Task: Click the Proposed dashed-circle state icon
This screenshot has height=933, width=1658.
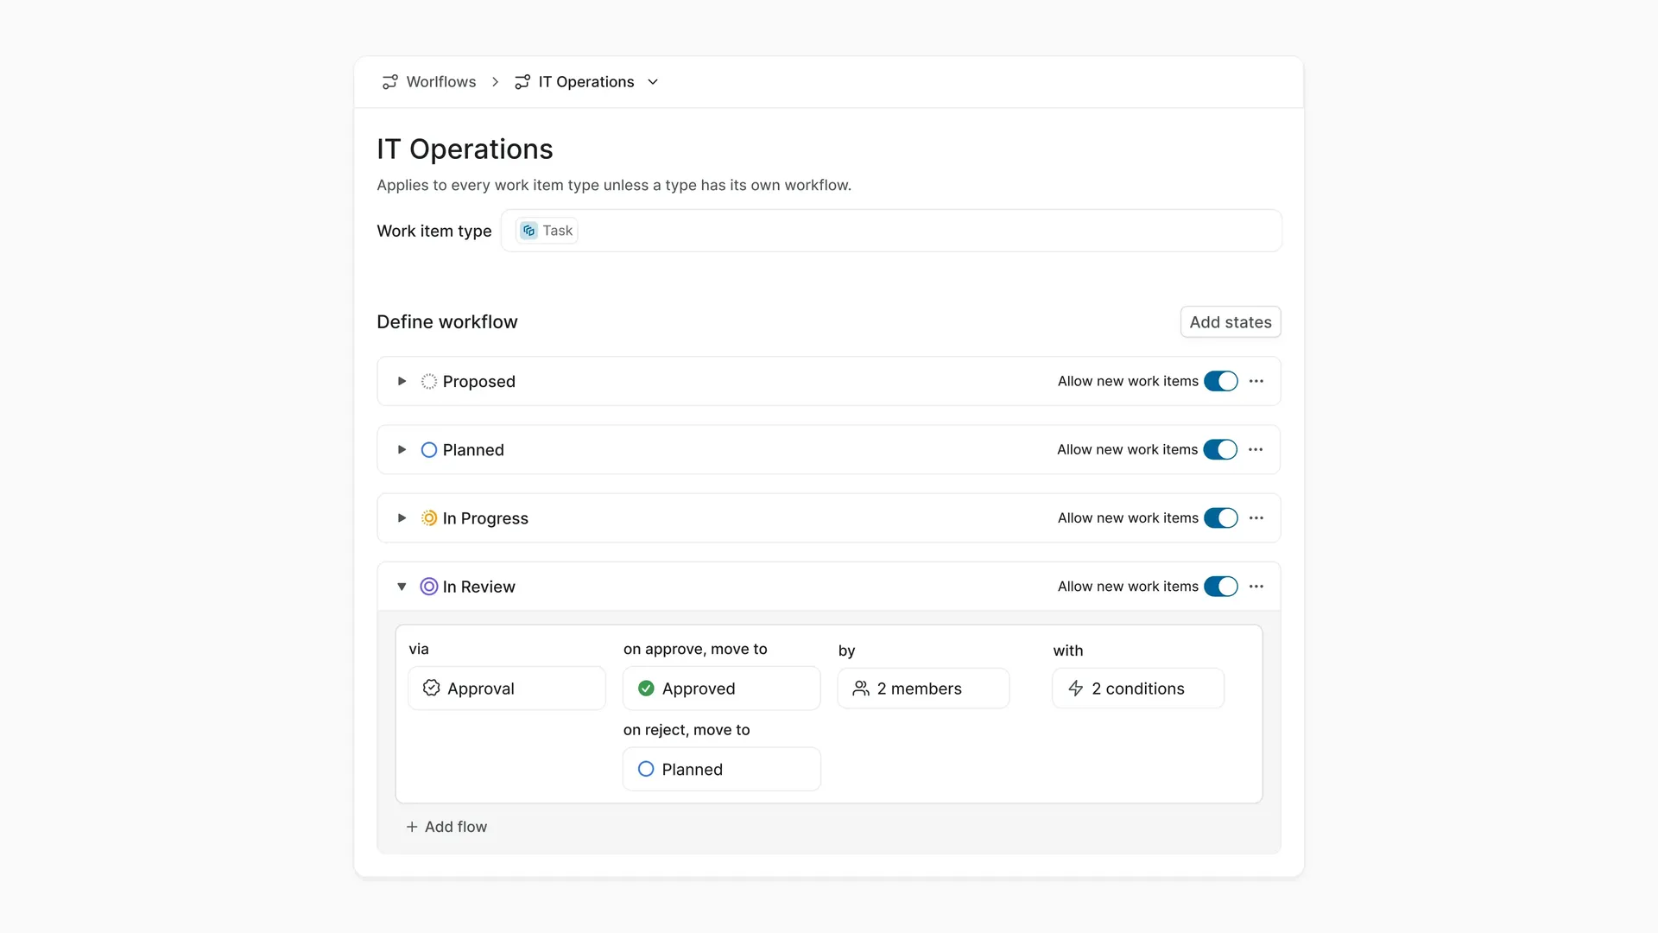Action: click(428, 381)
